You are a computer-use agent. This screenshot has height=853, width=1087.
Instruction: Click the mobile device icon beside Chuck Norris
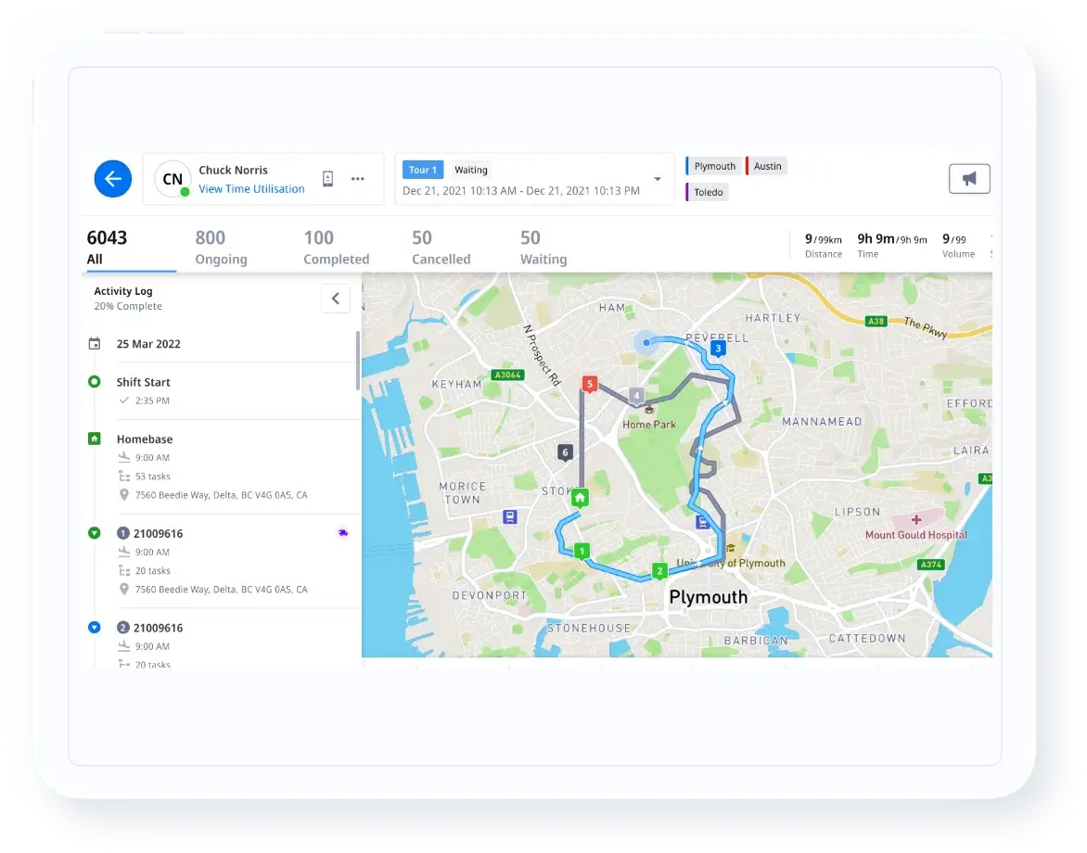pos(327,179)
